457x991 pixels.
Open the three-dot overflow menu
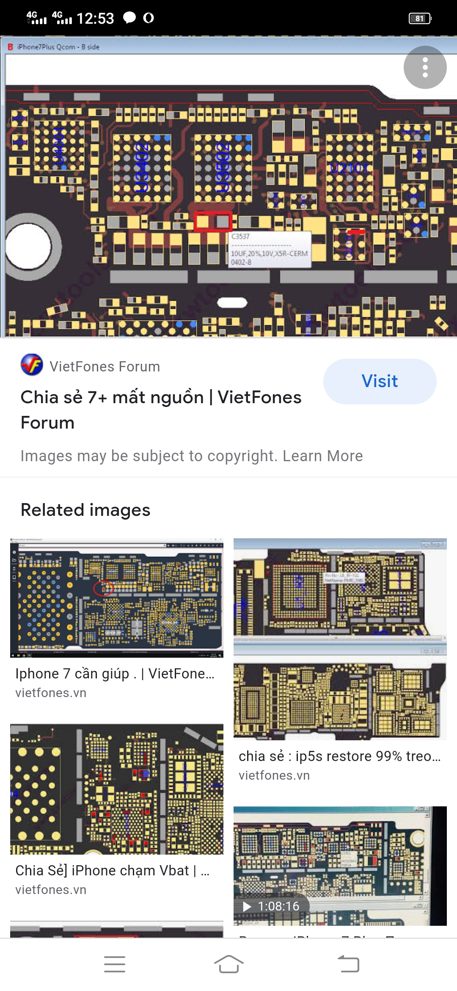coord(425,67)
